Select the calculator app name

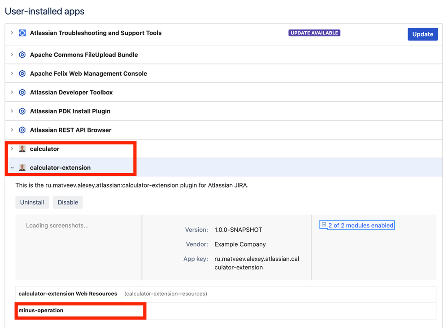click(x=44, y=149)
